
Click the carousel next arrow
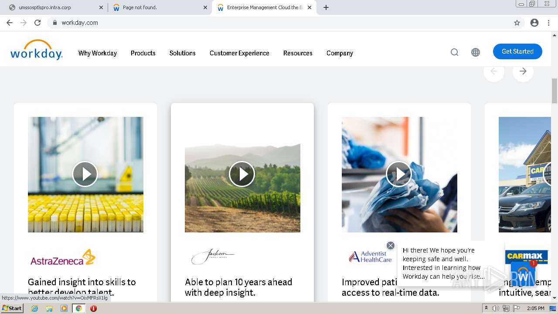click(523, 72)
